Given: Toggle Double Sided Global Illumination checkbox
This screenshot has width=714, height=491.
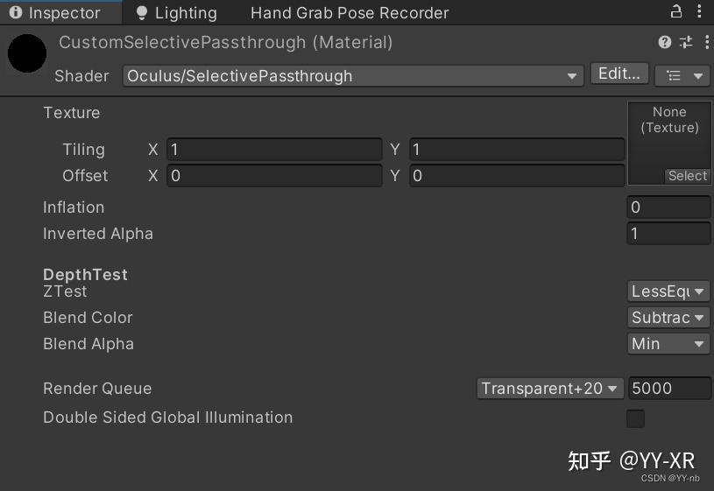Looking at the screenshot, I should (x=635, y=418).
